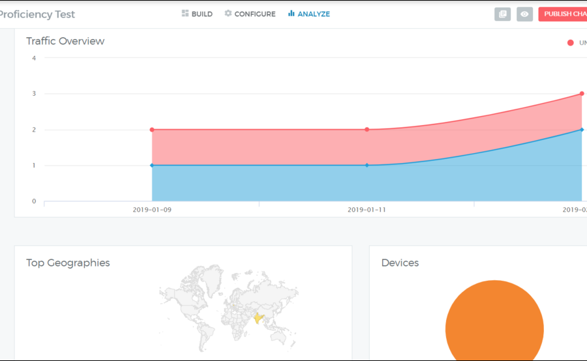Viewport: 587px width, 361px height.
Task: Open the Build tab
Action: click(197, 14)
